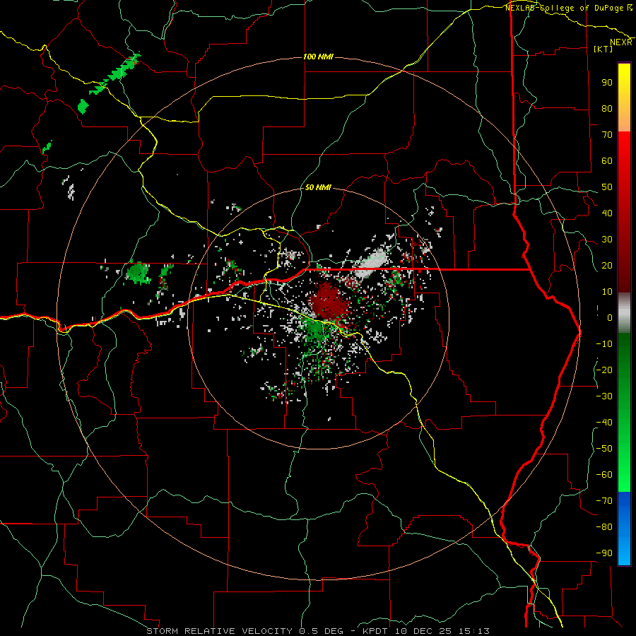636x636 pixels.
Task: Select the 80 value on velocity scale
Action: click(x=607, y=108)
